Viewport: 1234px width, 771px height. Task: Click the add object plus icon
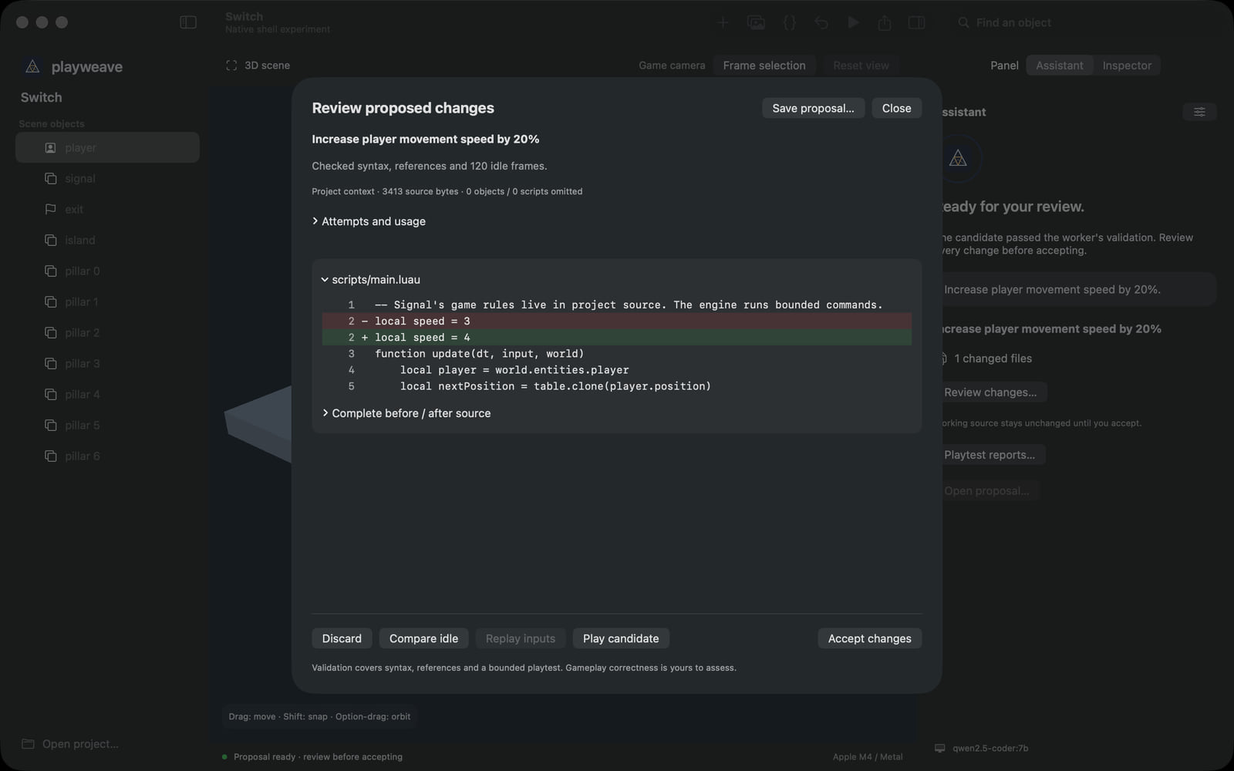click(723, 22)
